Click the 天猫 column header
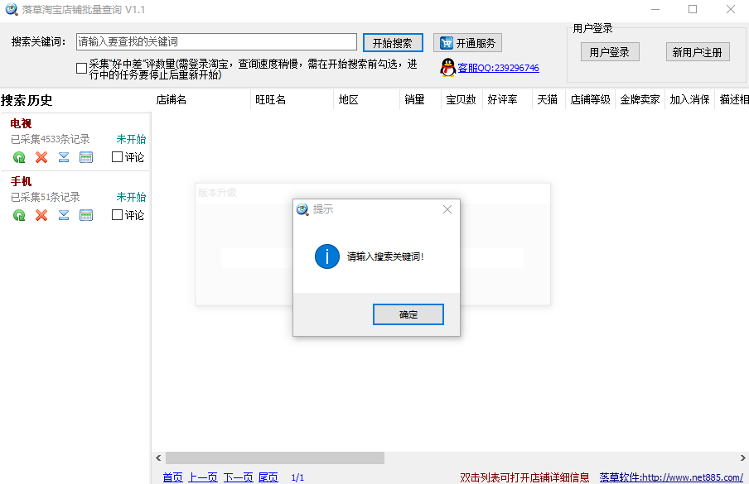749x484 pixels. tap(547, 98)
